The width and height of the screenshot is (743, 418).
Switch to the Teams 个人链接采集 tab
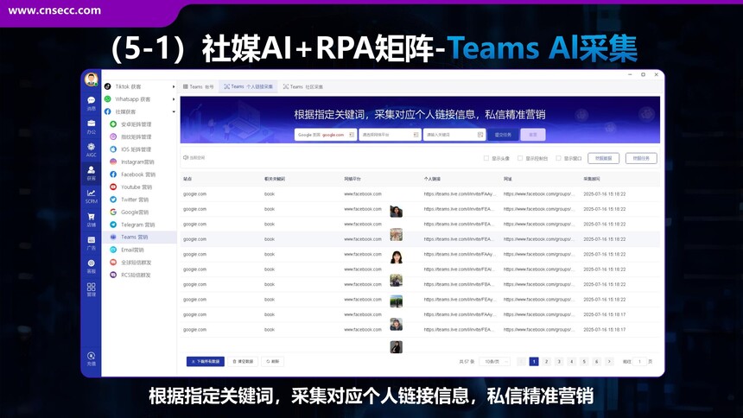coord(248,86)
